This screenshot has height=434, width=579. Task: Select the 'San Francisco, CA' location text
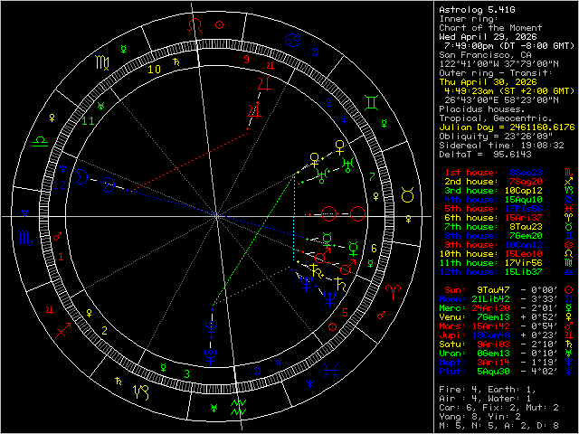tap(485, 55)
